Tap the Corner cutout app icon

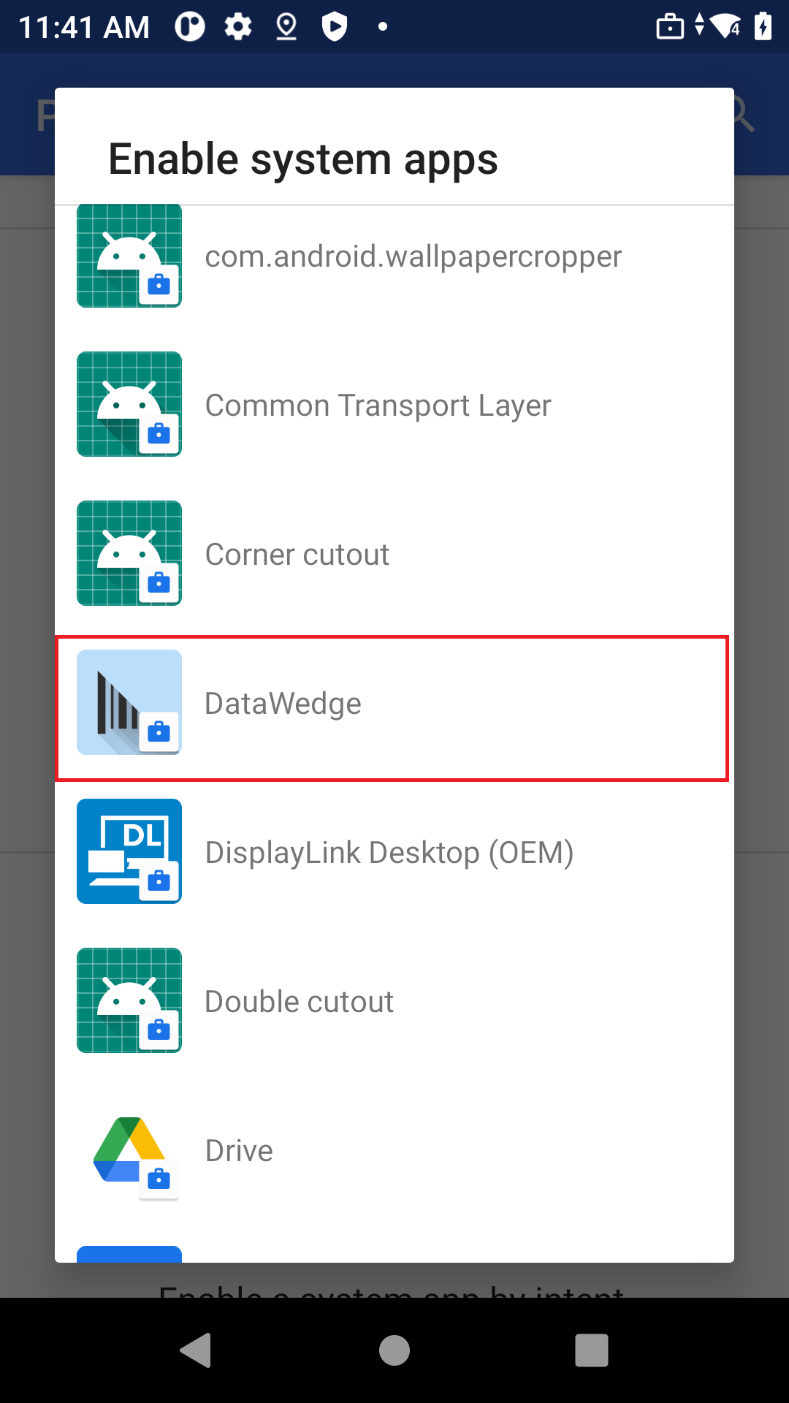click(129, 553)
